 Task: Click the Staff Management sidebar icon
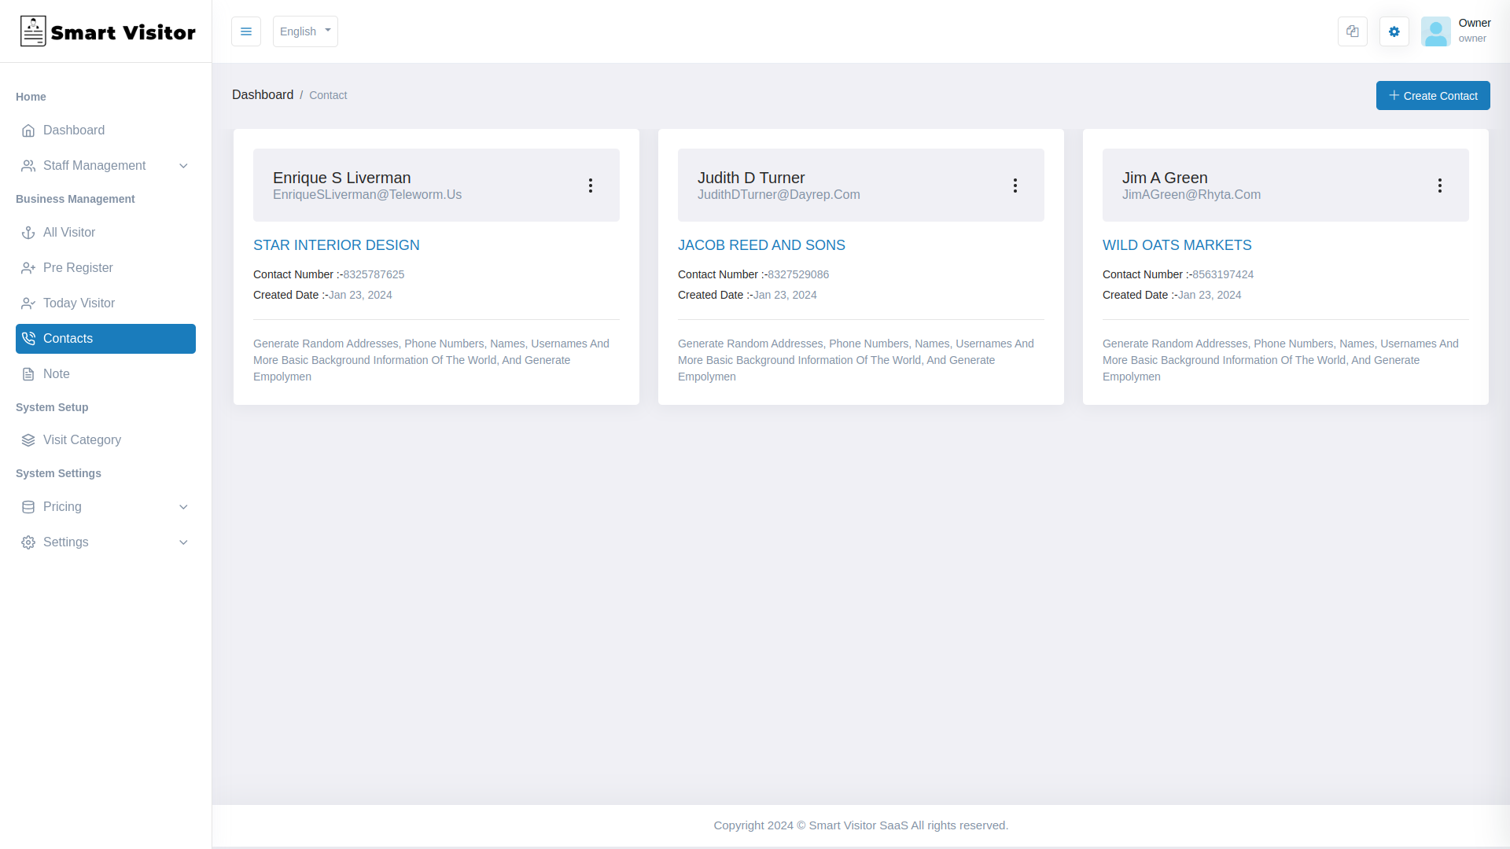(28, 165)
